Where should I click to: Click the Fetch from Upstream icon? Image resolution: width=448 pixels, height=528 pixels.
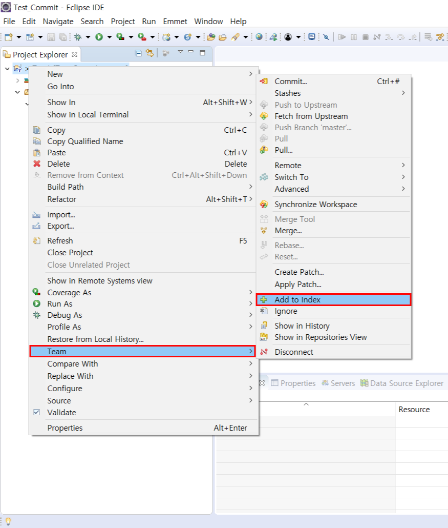(x=264, y=116)
